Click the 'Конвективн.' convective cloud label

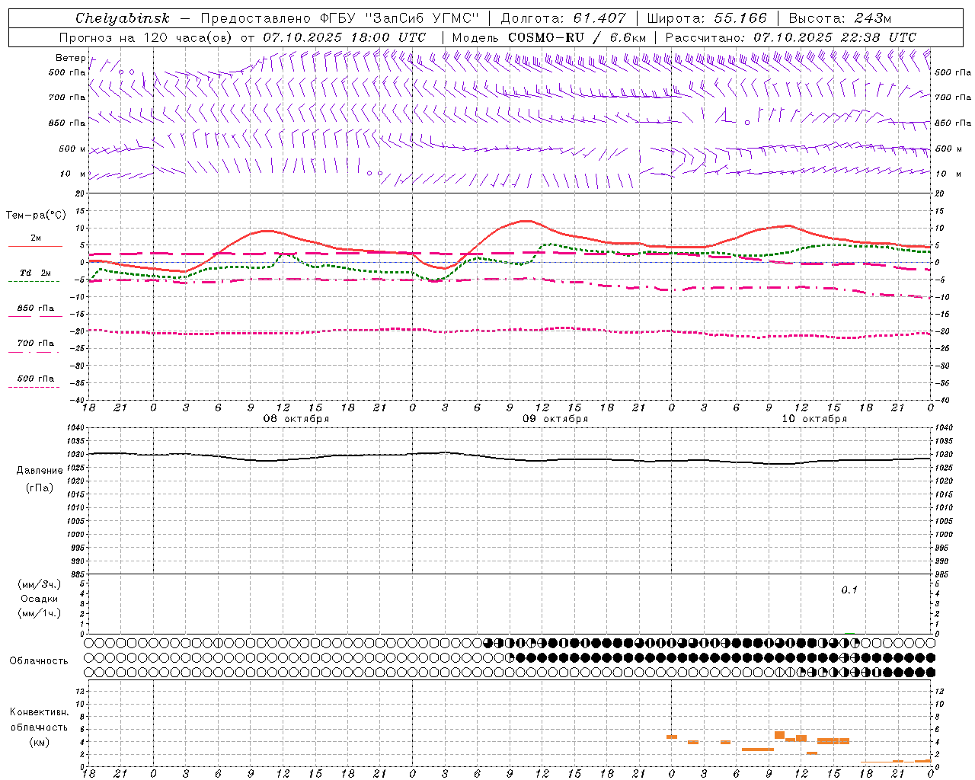pos(40,712)
